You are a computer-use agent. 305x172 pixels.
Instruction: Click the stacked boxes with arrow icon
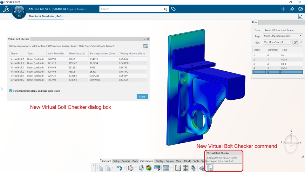(193, 168)
